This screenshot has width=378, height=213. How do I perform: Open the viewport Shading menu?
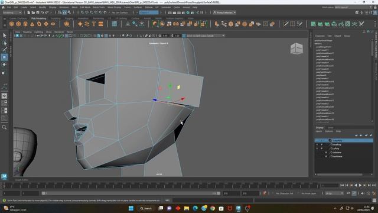27,32
